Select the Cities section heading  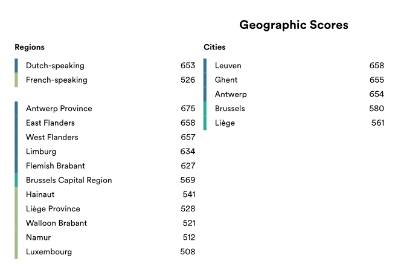coord(214,47)
